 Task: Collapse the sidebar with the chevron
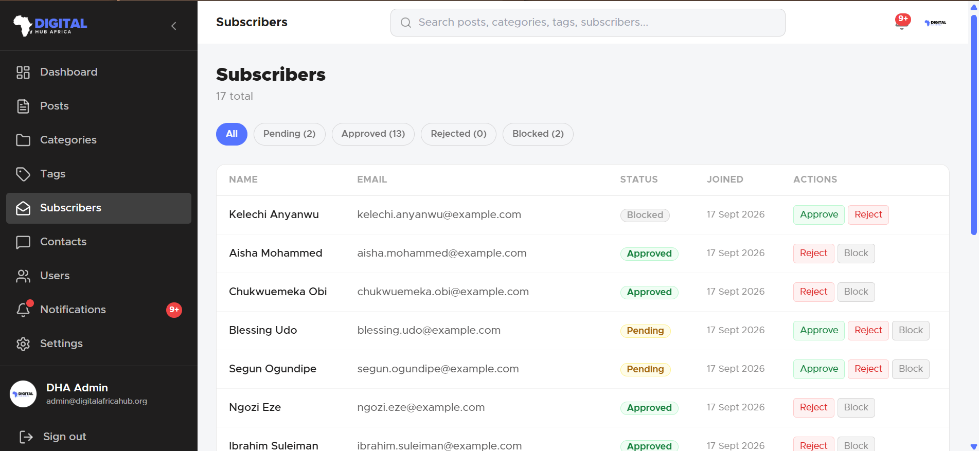(174, 26)
